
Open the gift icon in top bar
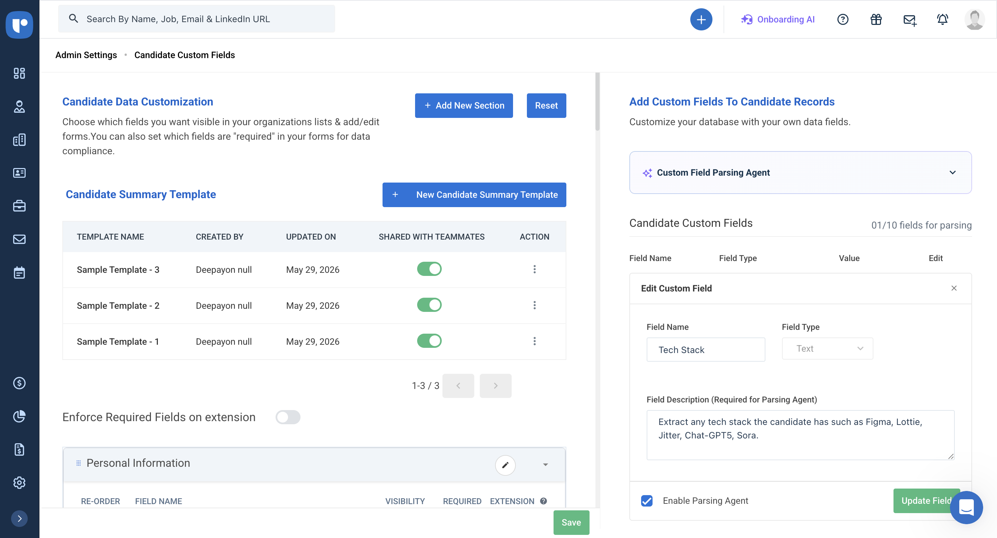tap(876, 19)
